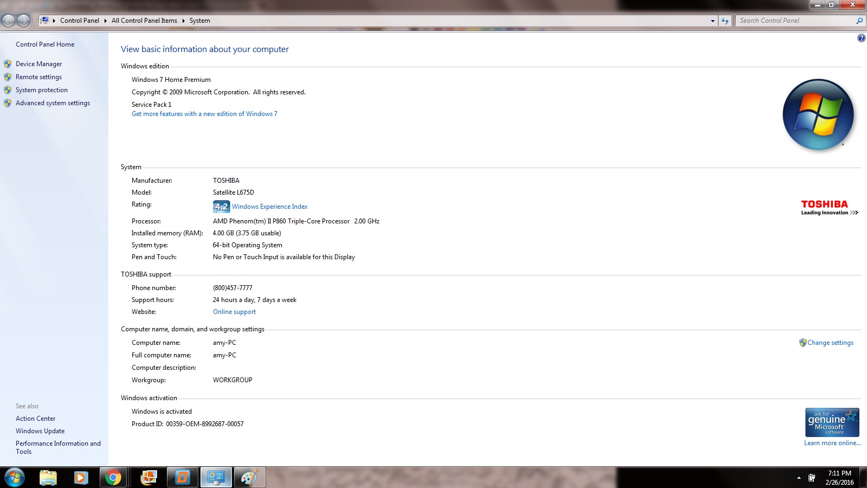Select Advanced system settings in sidebar

pyautogui.click(x=53, y=103)
